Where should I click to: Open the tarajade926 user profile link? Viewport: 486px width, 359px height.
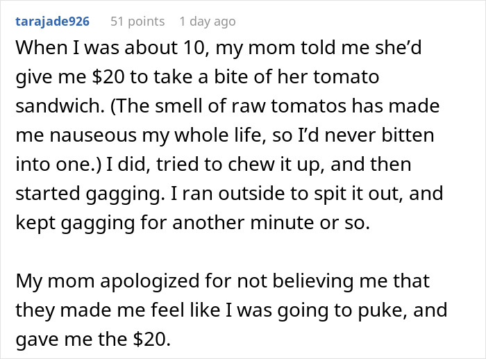point(51,22)
